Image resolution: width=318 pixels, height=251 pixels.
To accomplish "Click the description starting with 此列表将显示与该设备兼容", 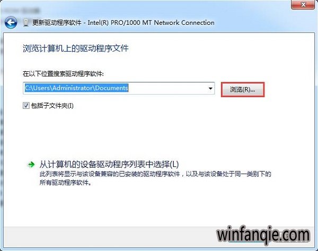I will point(155,174).
